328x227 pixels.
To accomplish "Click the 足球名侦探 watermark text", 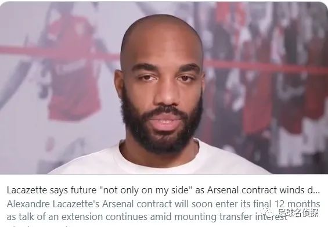I will [298, 213].
